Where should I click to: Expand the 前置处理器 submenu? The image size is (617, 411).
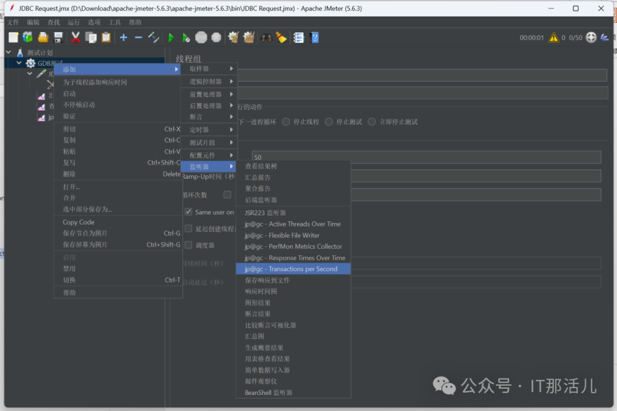click(x=209, y=94)
